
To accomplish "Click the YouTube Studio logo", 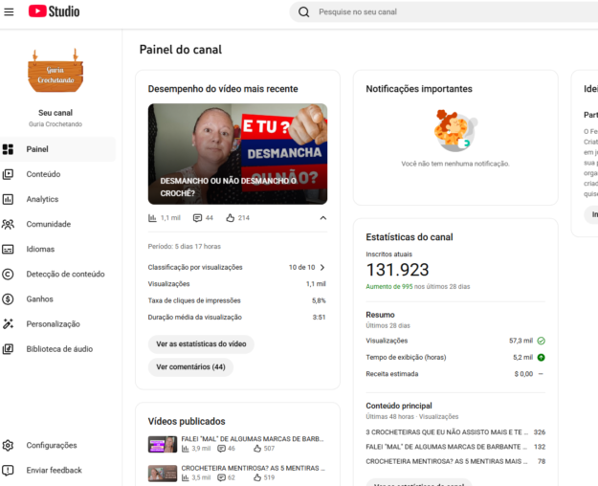I will 55,11.
